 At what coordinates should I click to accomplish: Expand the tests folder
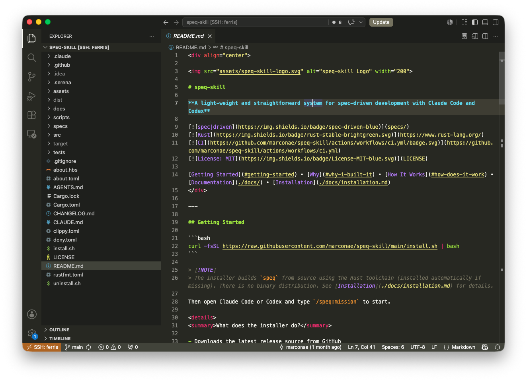[x=101, y=152]
